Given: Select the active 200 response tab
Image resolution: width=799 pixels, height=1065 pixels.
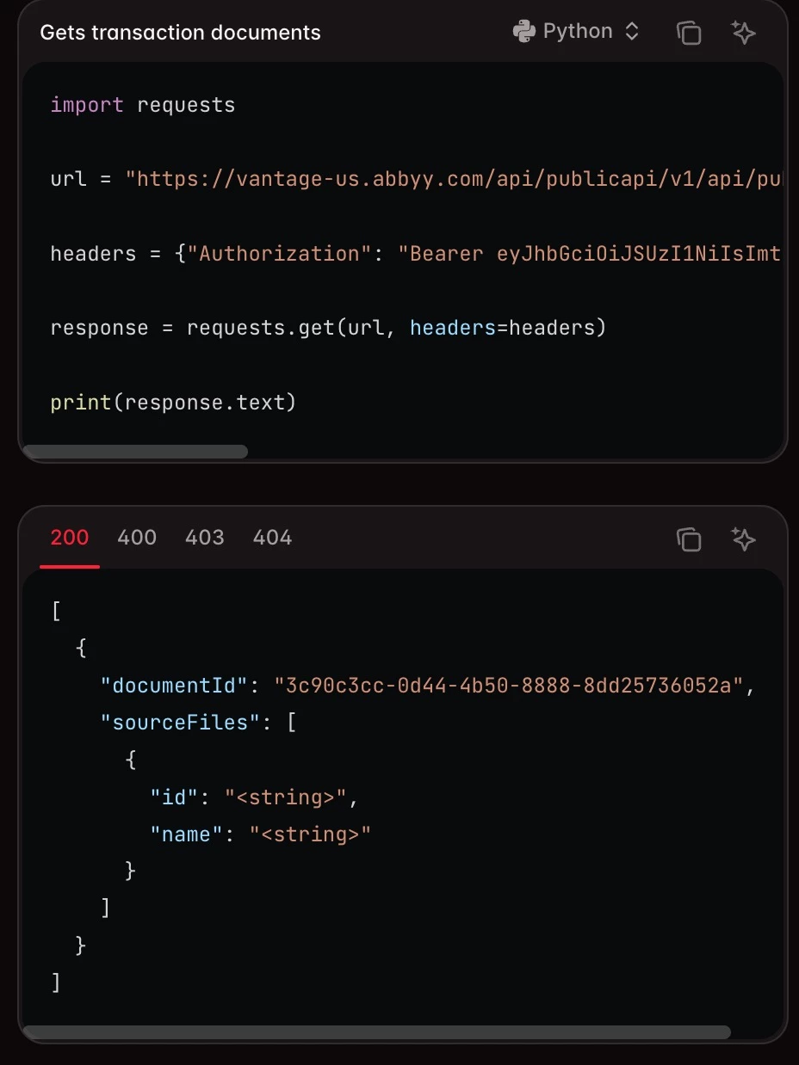Looking at the screenshot, I should 69,537.
